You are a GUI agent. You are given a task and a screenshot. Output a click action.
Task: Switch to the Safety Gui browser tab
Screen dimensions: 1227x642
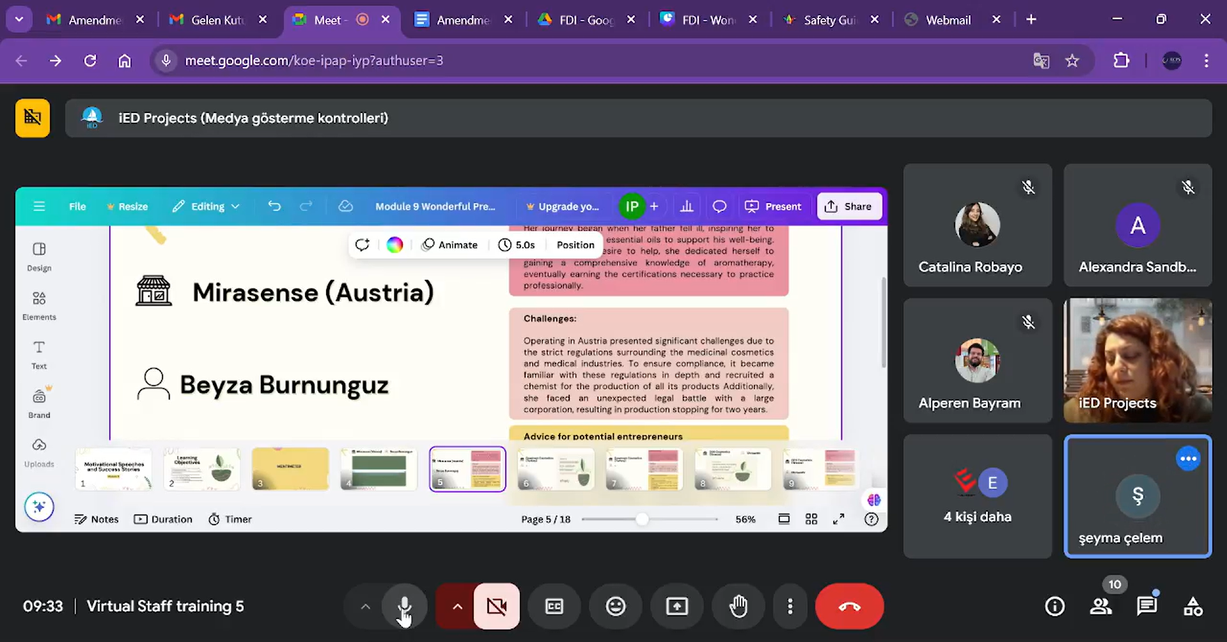coord(829,20)
